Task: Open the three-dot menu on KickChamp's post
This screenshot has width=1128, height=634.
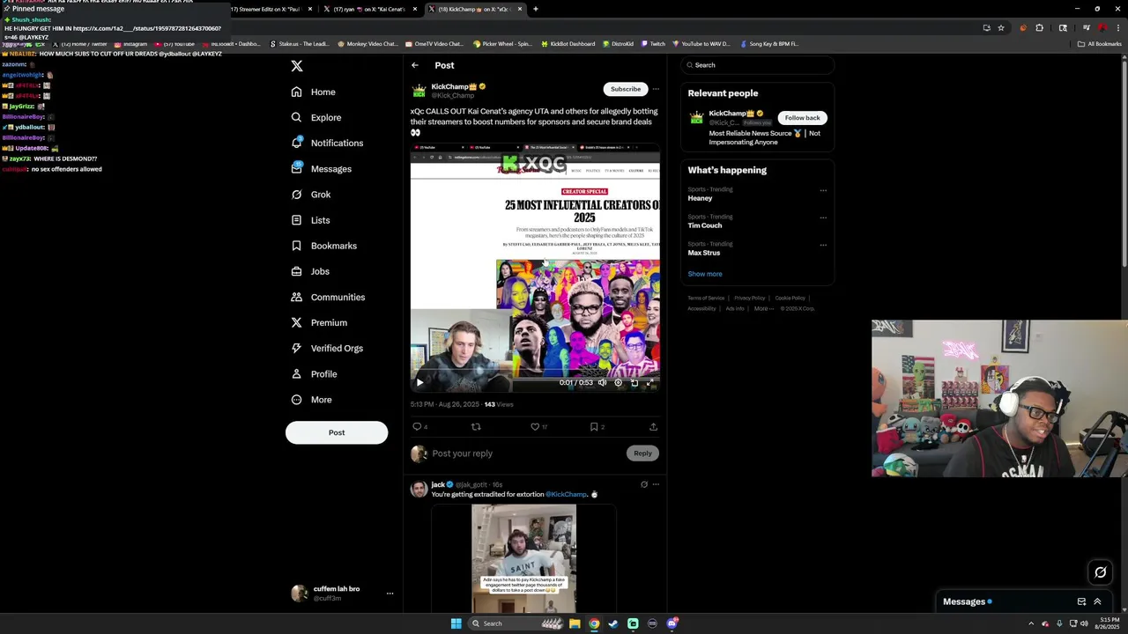Action: [656, 89]
